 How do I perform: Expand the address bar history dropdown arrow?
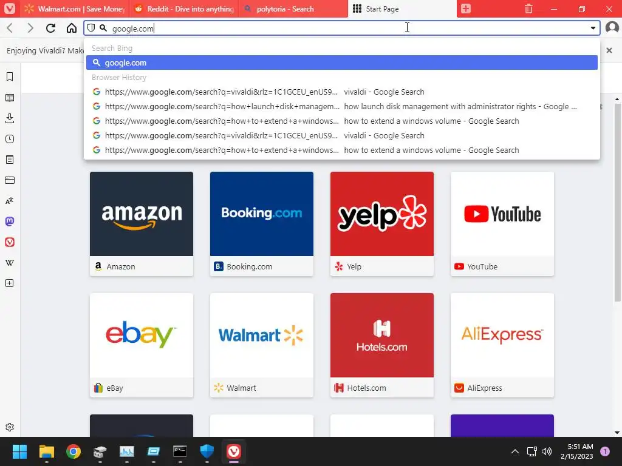point(593,28)
